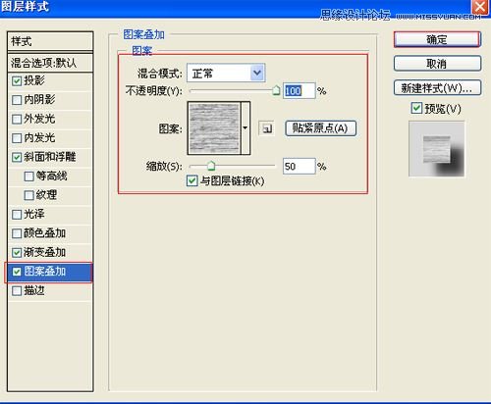Click the 缩放 (Scale) slider handle
The width and height of the screenshot is (491, 404).
pos(211,166)
